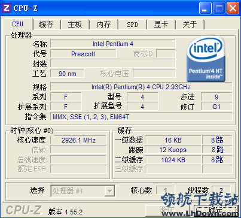Click the 线程数 value field
The image size is (241, 218).
[221, 190]
